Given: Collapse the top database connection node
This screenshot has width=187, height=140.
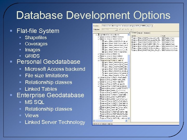Looking at the screenshot, I should (96, 35).
